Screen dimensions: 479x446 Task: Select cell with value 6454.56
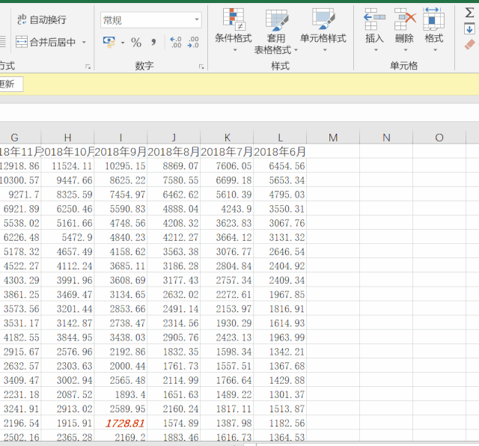[x=280, y=166]
